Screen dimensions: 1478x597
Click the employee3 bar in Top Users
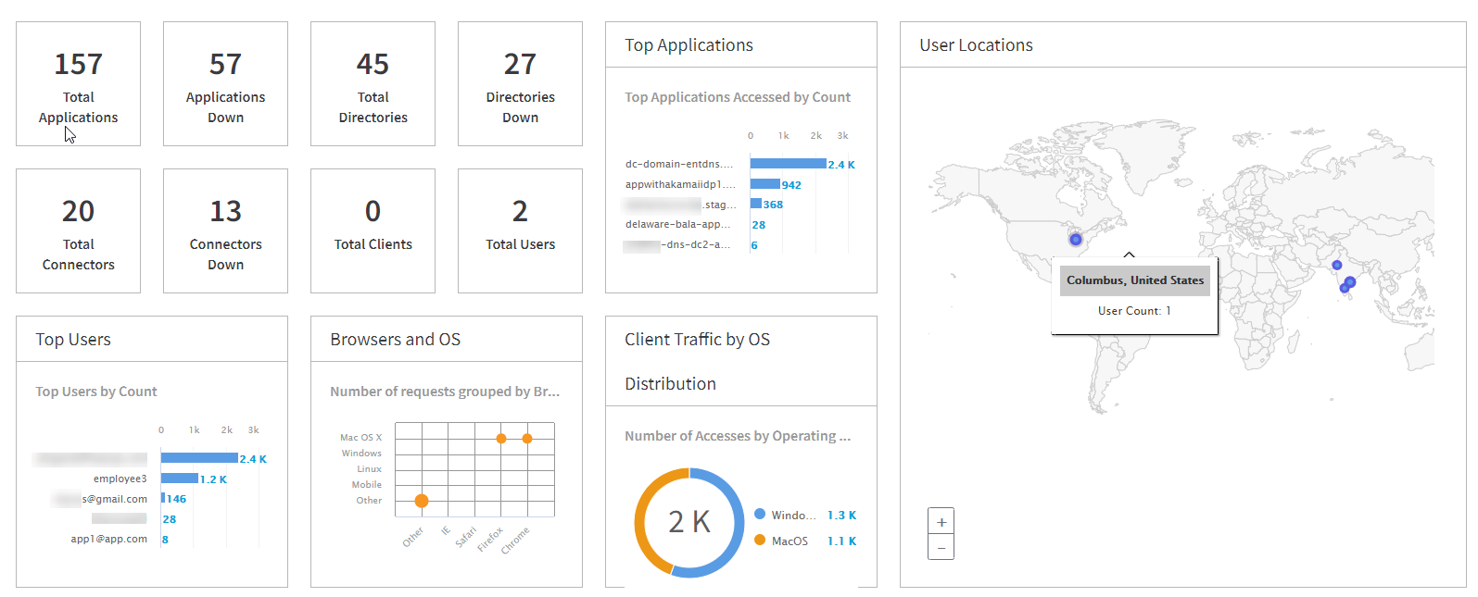179,479
